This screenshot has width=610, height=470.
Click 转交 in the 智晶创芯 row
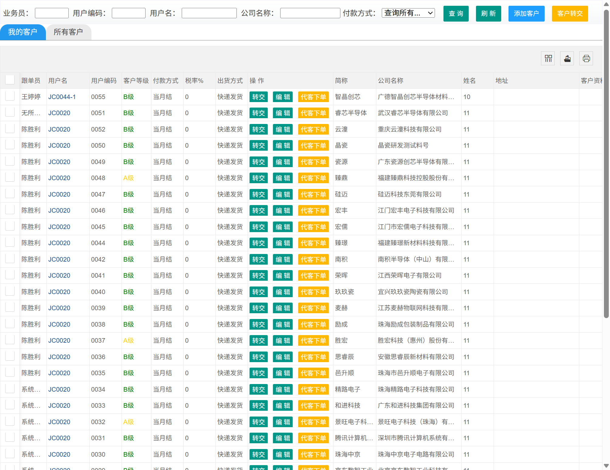pyautogui.click(x=259, y=97)
